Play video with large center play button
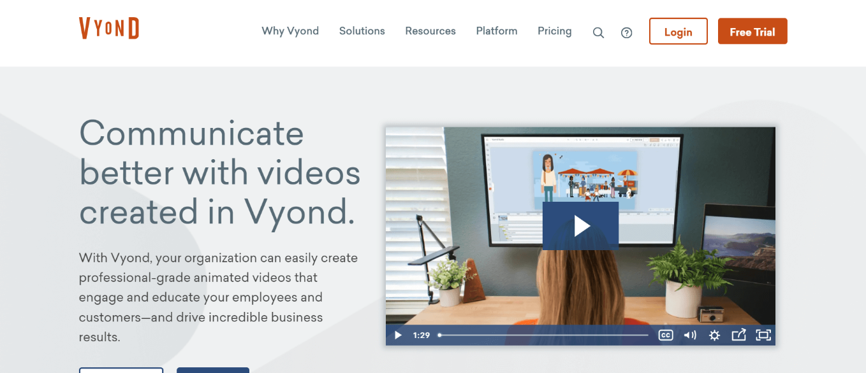 pos(580,225)
